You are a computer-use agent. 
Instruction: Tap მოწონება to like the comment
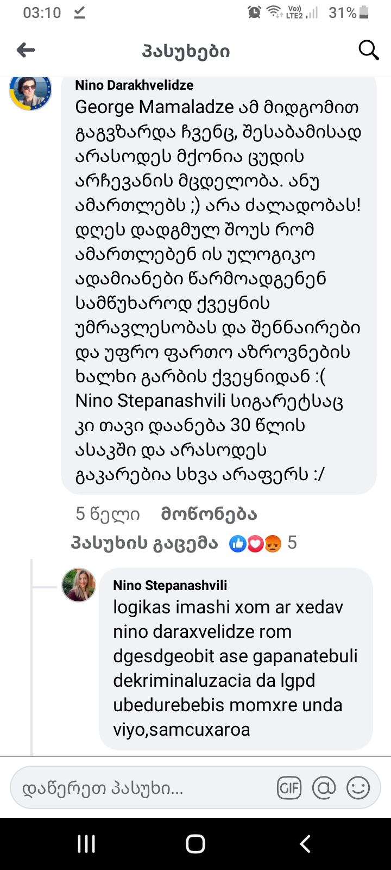point(209,514)
